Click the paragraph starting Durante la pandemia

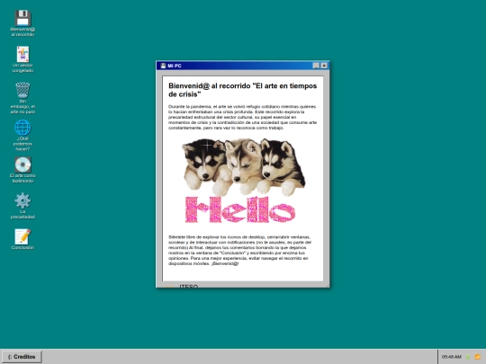(243, 117)
